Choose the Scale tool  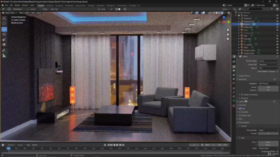(x=4, y=40)
